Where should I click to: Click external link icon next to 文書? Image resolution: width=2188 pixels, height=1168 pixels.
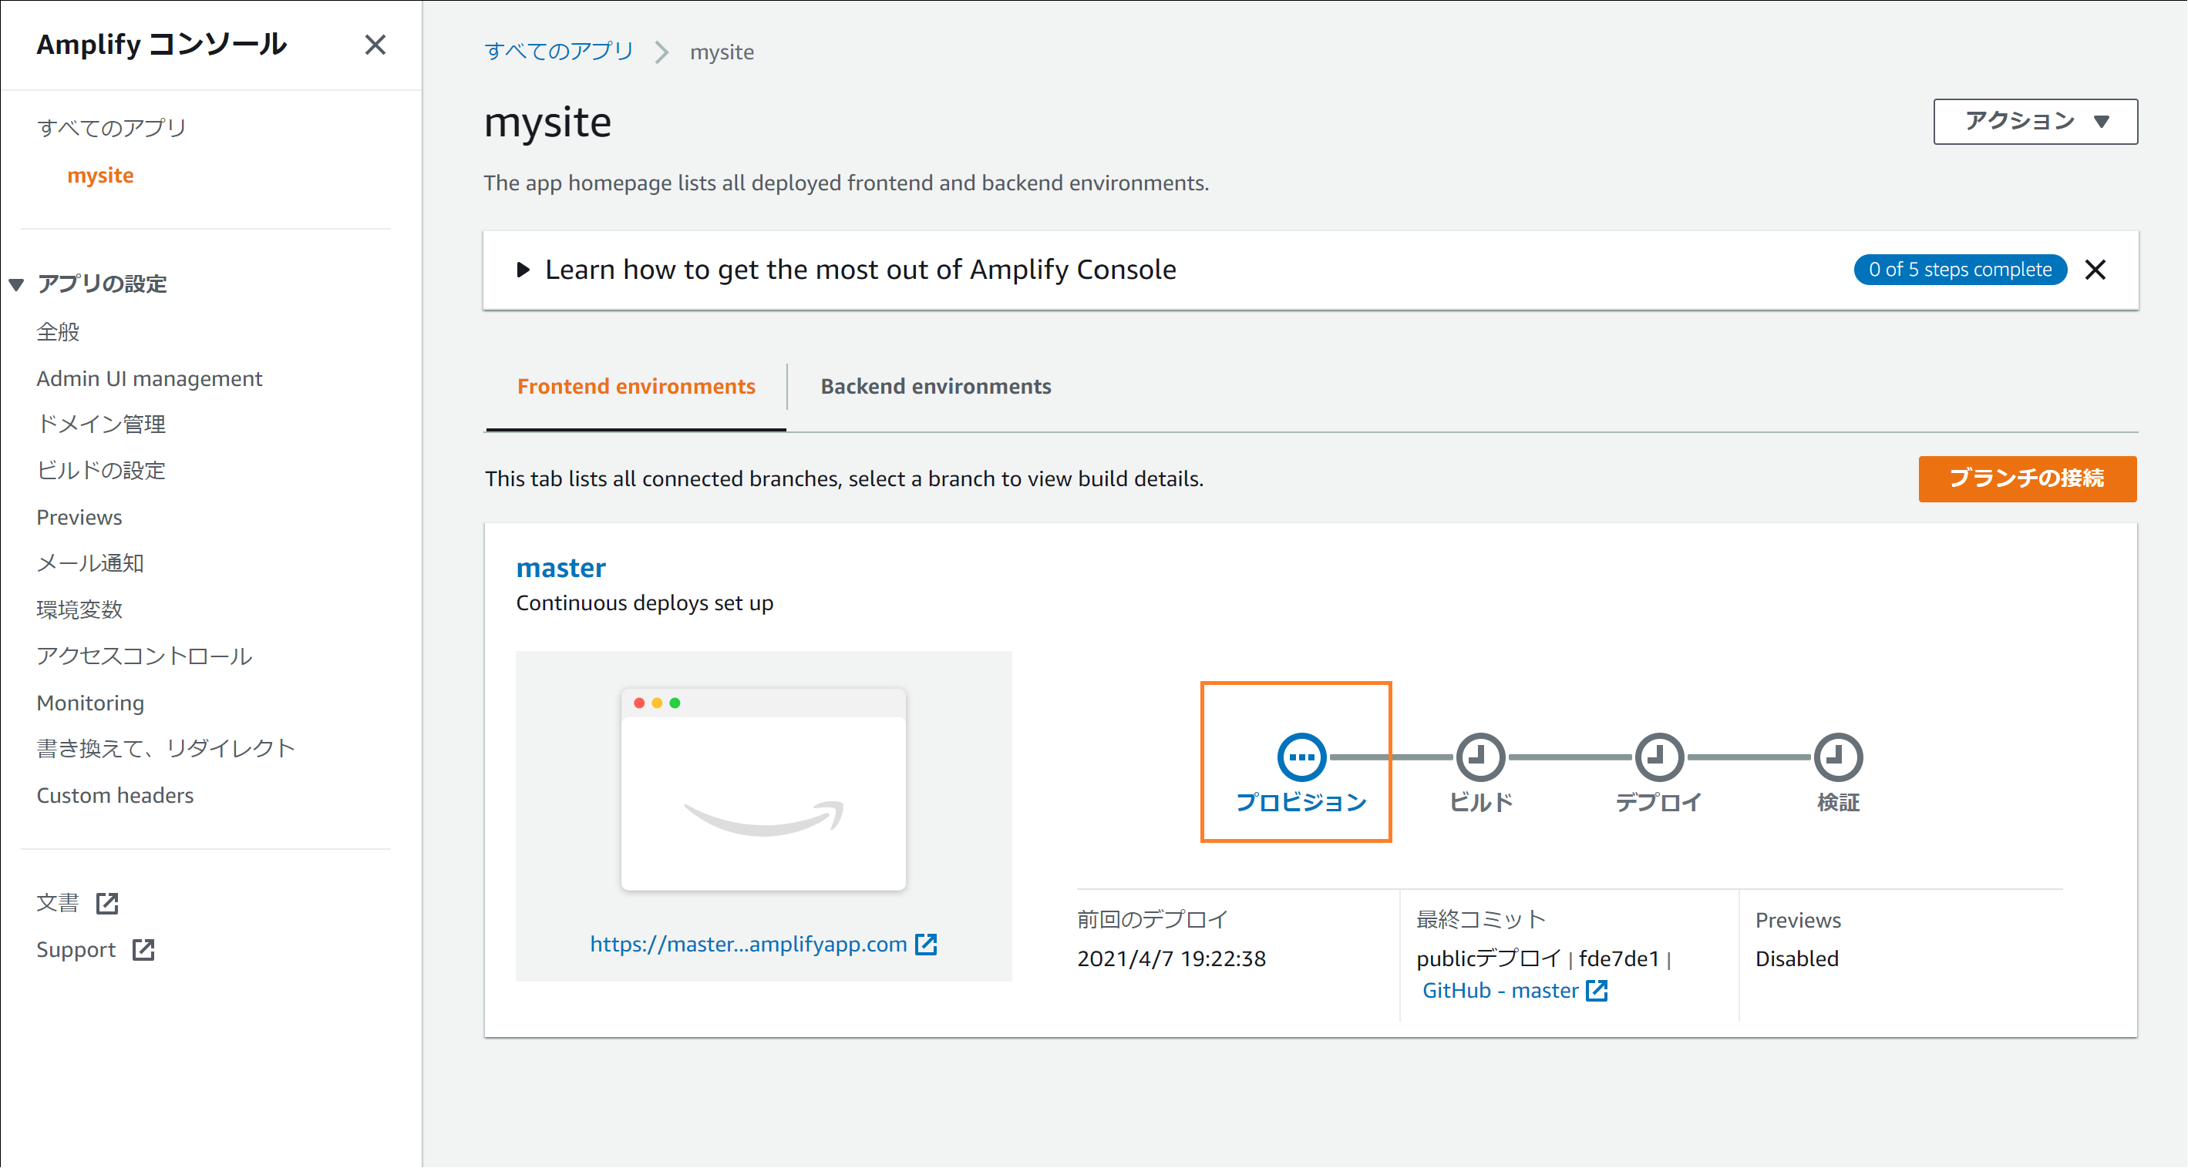click(x=107, y=903)
